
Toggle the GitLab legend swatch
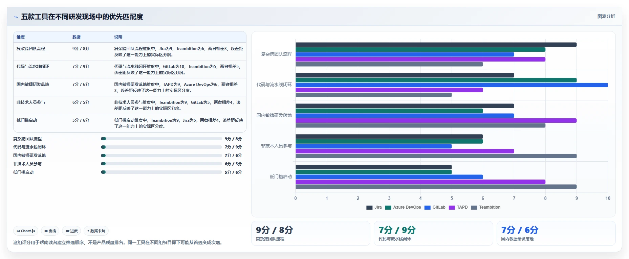(x=427, y=207)
